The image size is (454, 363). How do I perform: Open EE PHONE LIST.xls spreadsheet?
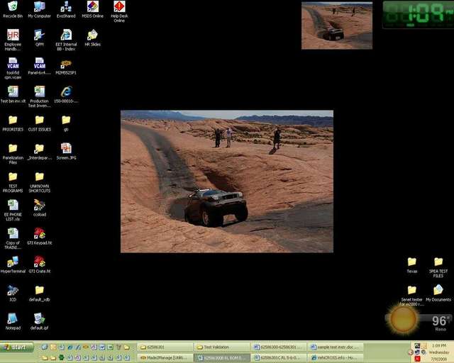[x=13, y=210]
